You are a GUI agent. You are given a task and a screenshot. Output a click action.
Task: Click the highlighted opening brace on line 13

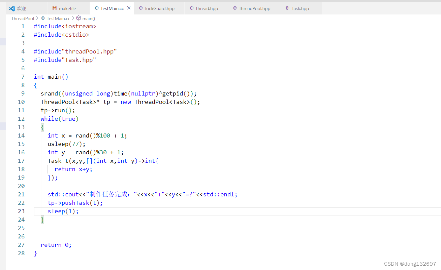42,127
